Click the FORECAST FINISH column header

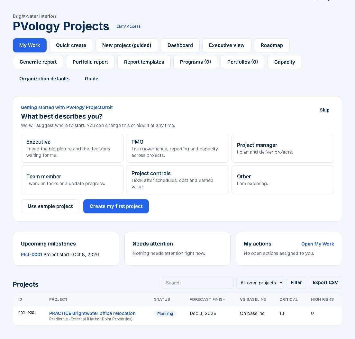207,299
